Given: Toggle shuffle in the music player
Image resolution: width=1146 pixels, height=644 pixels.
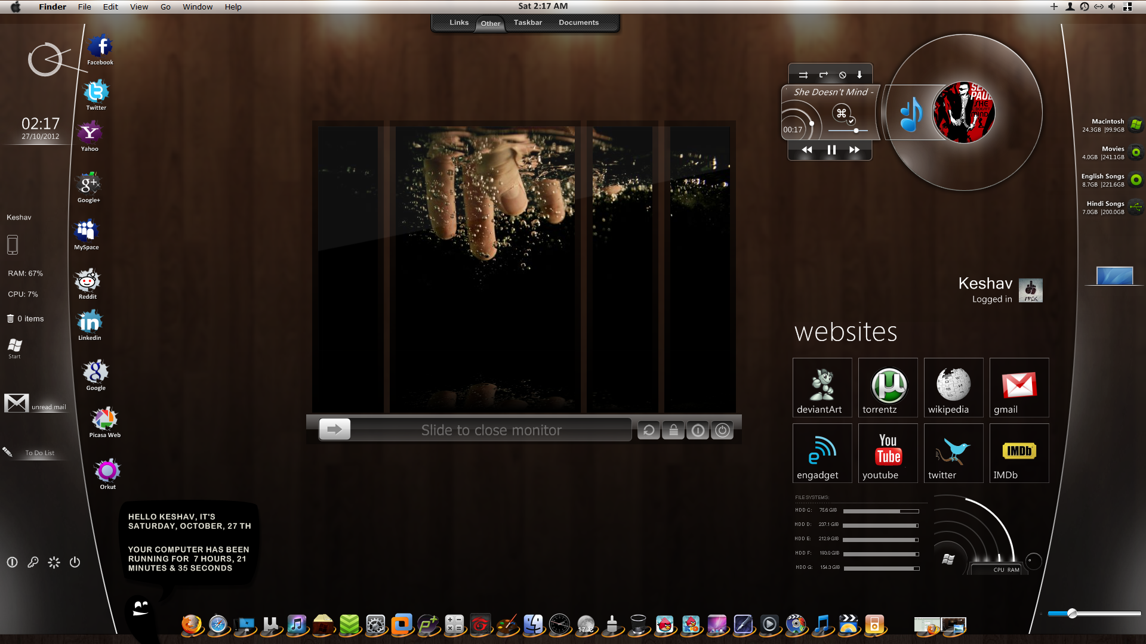Looking at the screenshot, I should pos(803,75).
